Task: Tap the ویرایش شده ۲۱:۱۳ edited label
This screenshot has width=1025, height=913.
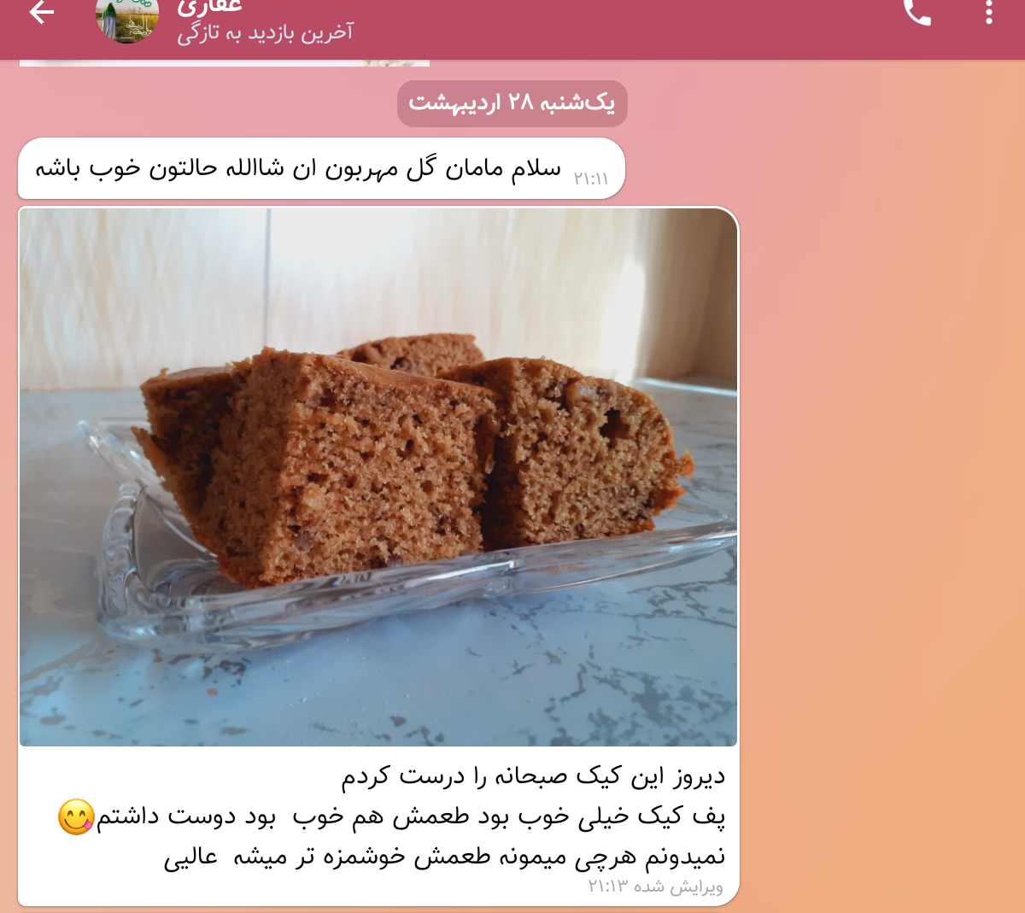Action: click(x=656, y=887)
